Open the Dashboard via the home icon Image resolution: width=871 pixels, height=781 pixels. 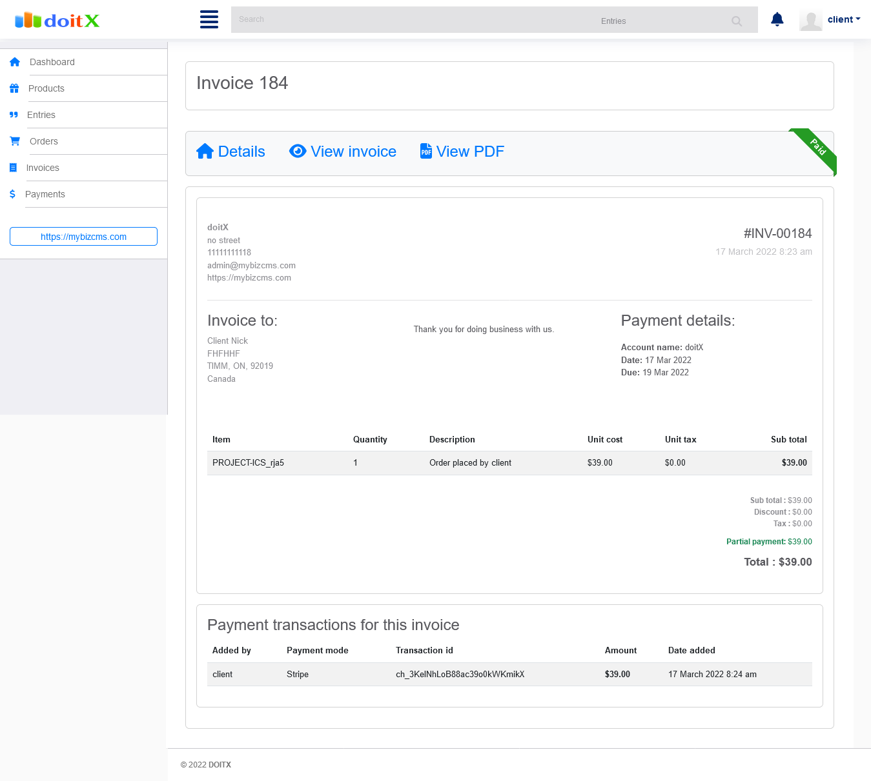point(14,62)
